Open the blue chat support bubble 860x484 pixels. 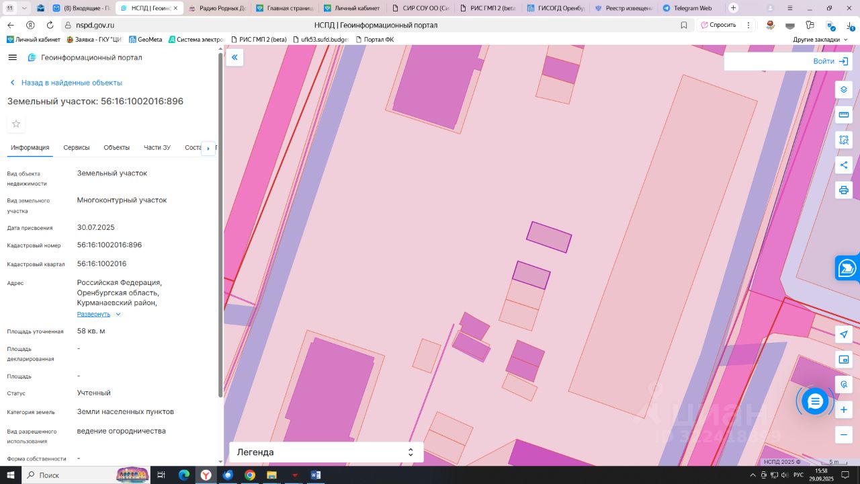[x=815, y=402]
